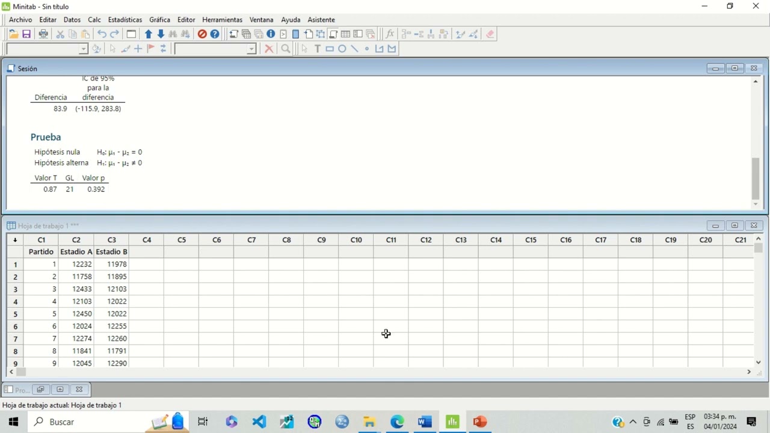
Task: Click the worksheet horizontal scrollbar right arrow
Action: (x=749, y=372)
